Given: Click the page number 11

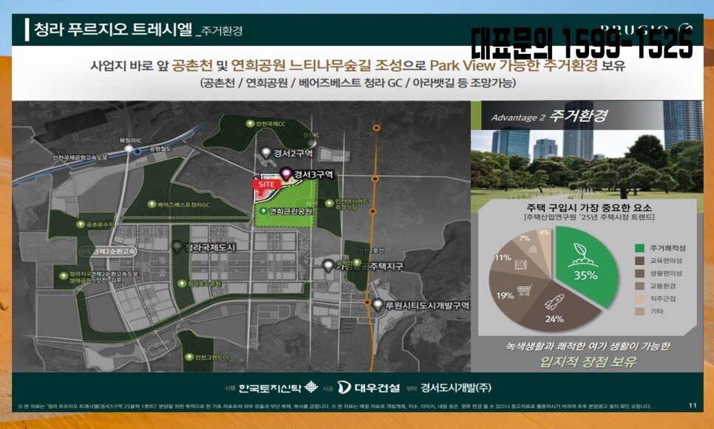Looking at the screenshot, I should tap(693, 406).
